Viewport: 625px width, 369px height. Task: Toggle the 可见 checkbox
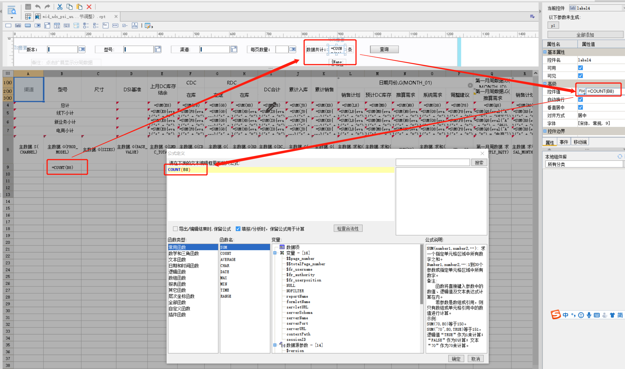pos(580,76)
